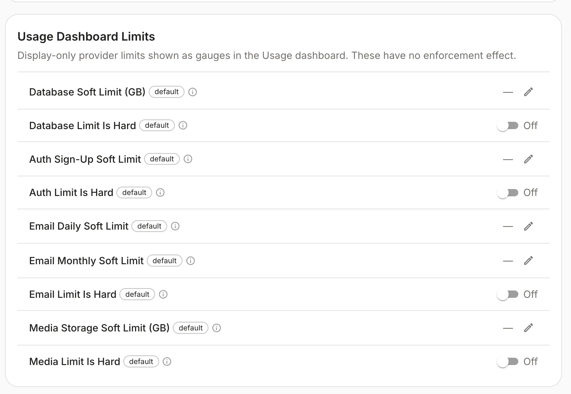
Task: Click the default badge beside Database Soft Limit
Action: [x=166, y=92]
